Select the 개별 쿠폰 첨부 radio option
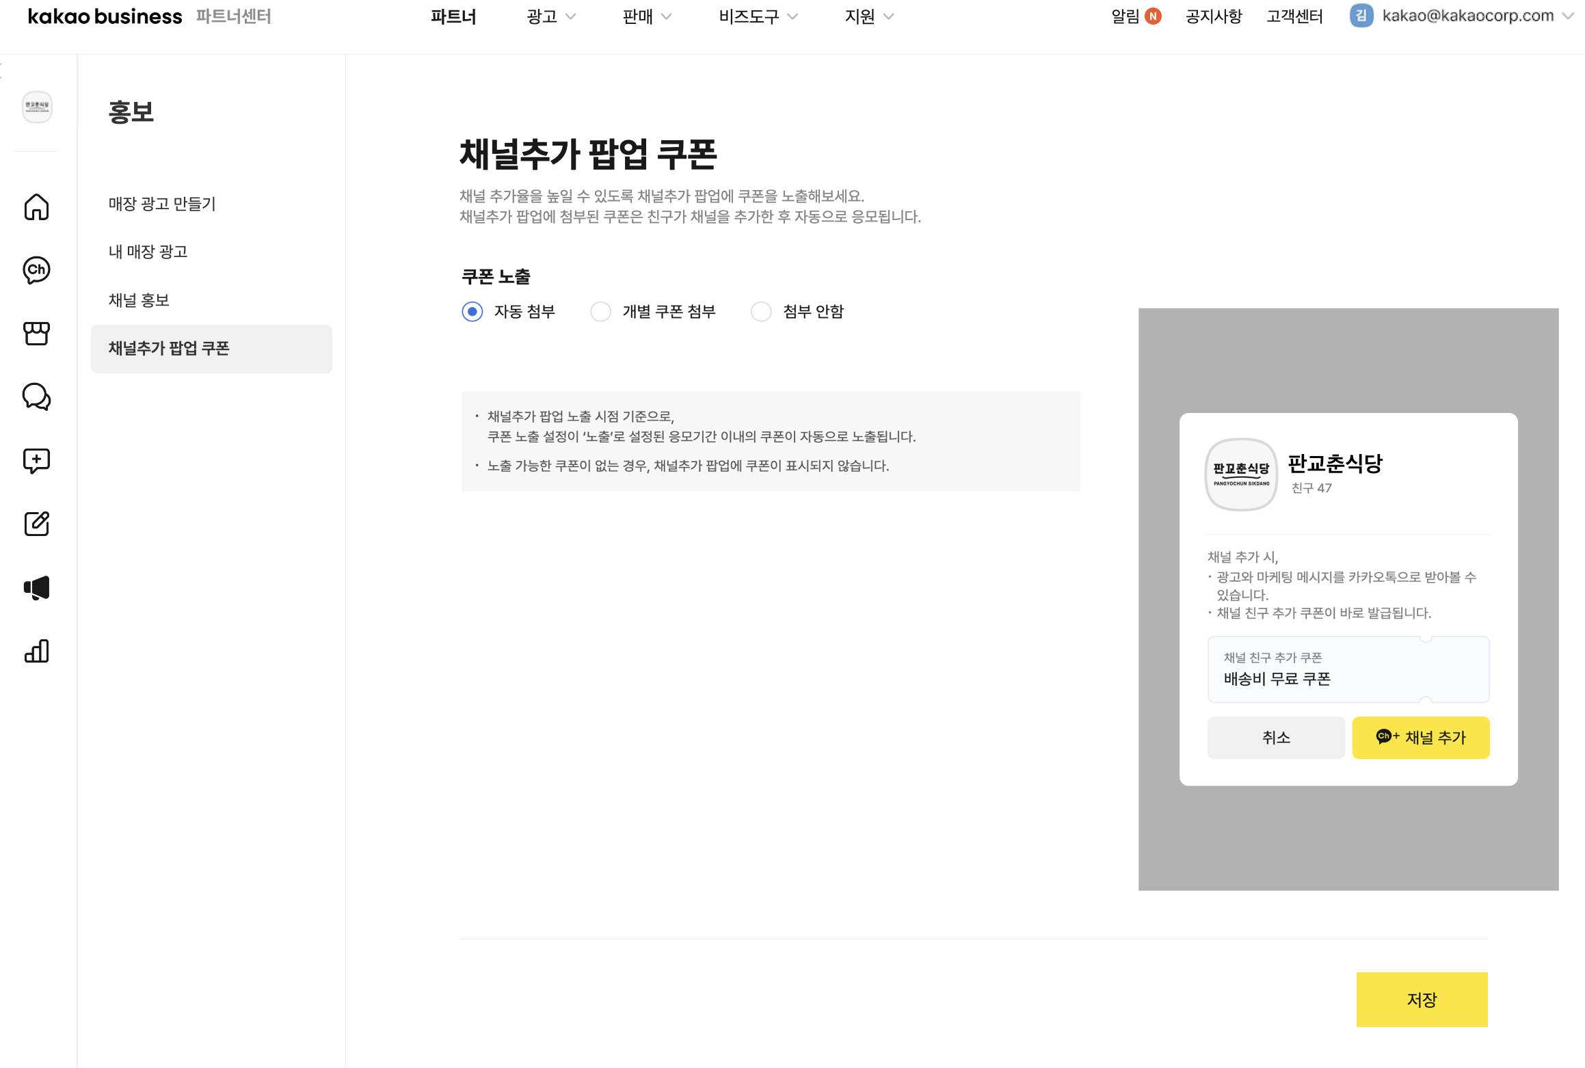Image resolution: width=1585 pixels, height=1068 pixels. point(600,312)
